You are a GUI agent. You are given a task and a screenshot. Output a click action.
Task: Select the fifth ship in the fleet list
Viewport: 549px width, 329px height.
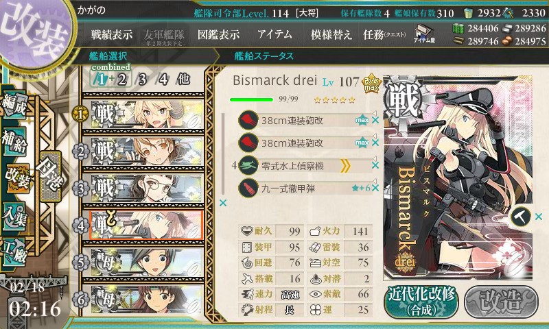pyautogui.click(x=143, y=263)
